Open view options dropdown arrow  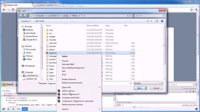tap(151, 21)
